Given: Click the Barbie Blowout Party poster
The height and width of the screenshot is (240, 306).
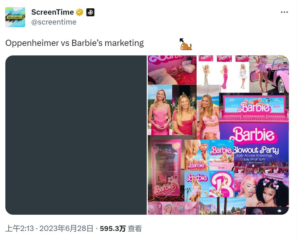Looking at the screenshot, I should pos(254,147).
